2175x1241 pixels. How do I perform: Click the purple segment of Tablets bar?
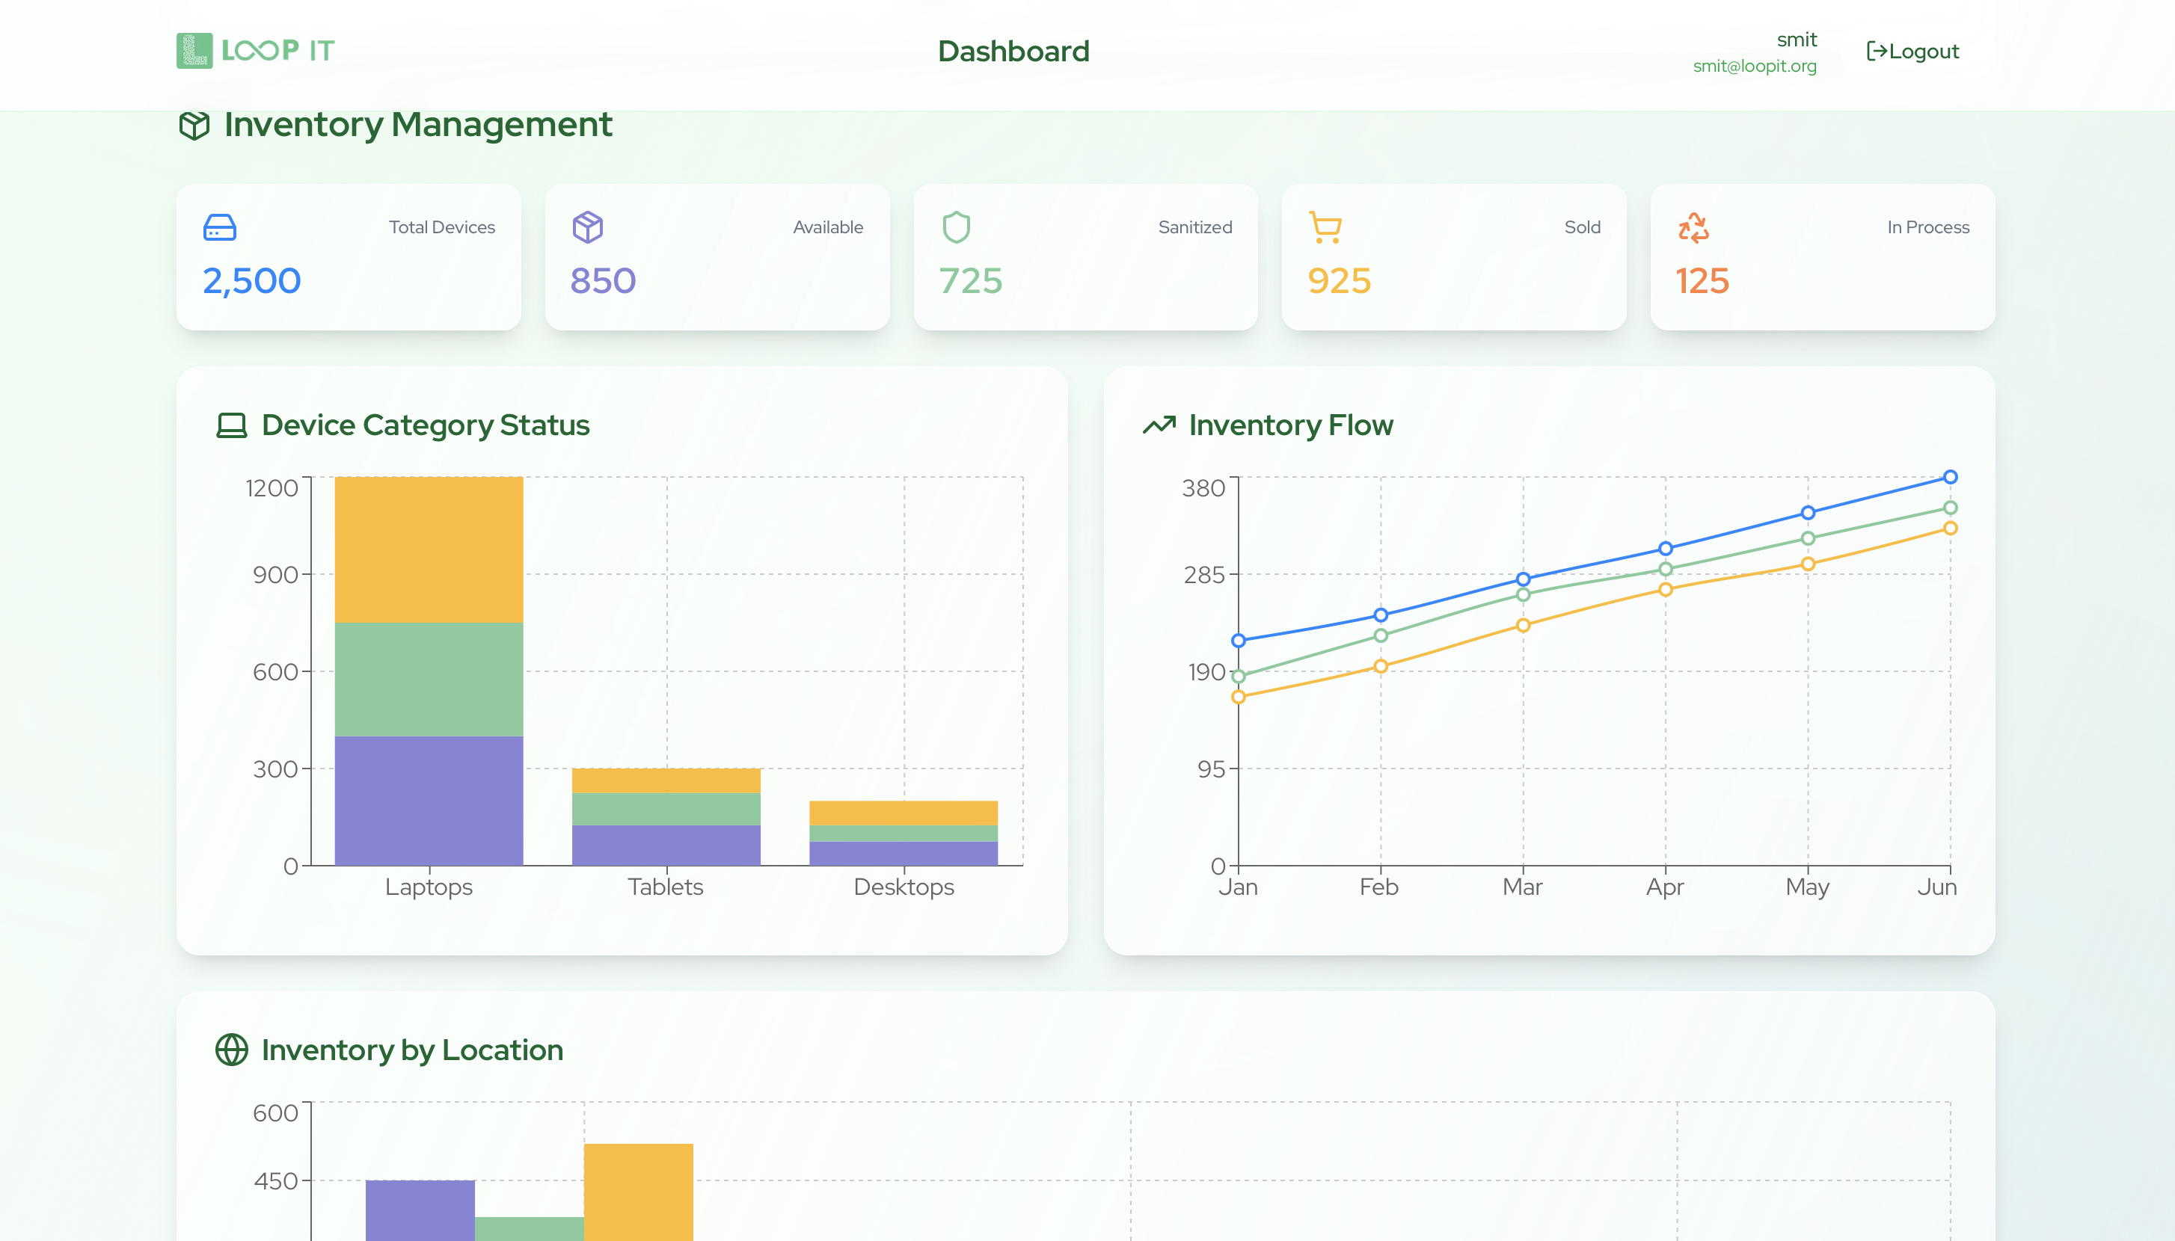tap(665, 845)
